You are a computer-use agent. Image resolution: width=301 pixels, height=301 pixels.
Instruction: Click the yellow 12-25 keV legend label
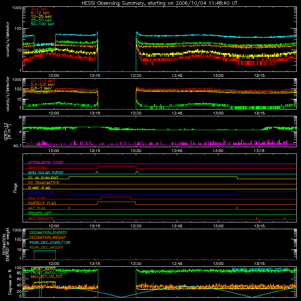pos(41,17)
